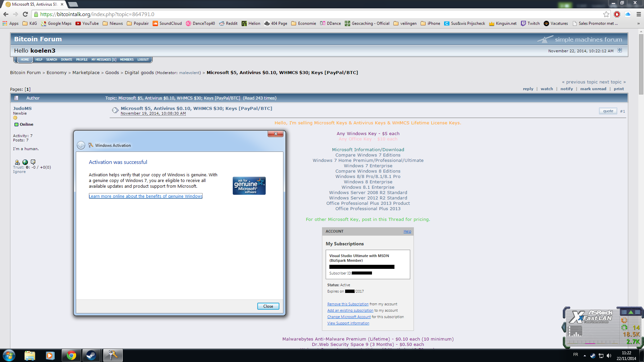Screen dimensions: 644x362
Task: Open the red adblock extension icon
Action: pyautogui.click(x=617, y=14)
